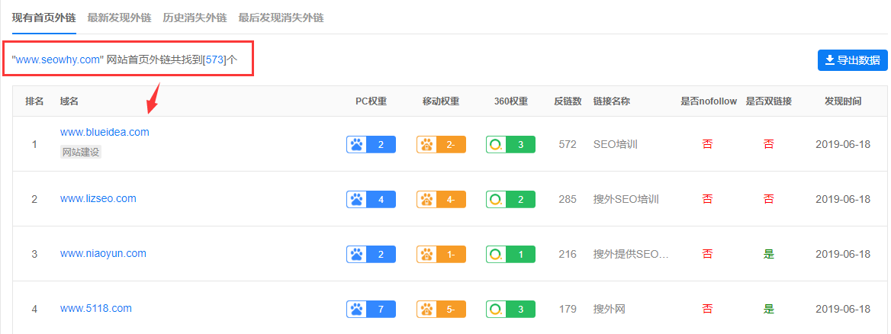Click 360 weight badge for www.niaoyun.com
The height and width of the screenshot is (334, 891).
(511, 255)
